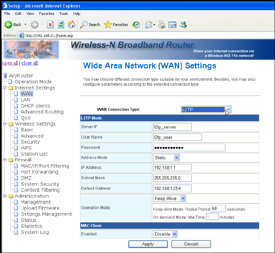275x253 pixels.
Task: Open Port Forwarding page
Action: [x=39, y=172]
